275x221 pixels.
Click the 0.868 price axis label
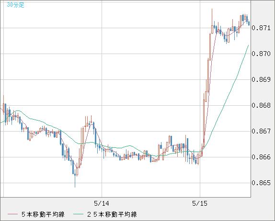(x=261, y=105)
